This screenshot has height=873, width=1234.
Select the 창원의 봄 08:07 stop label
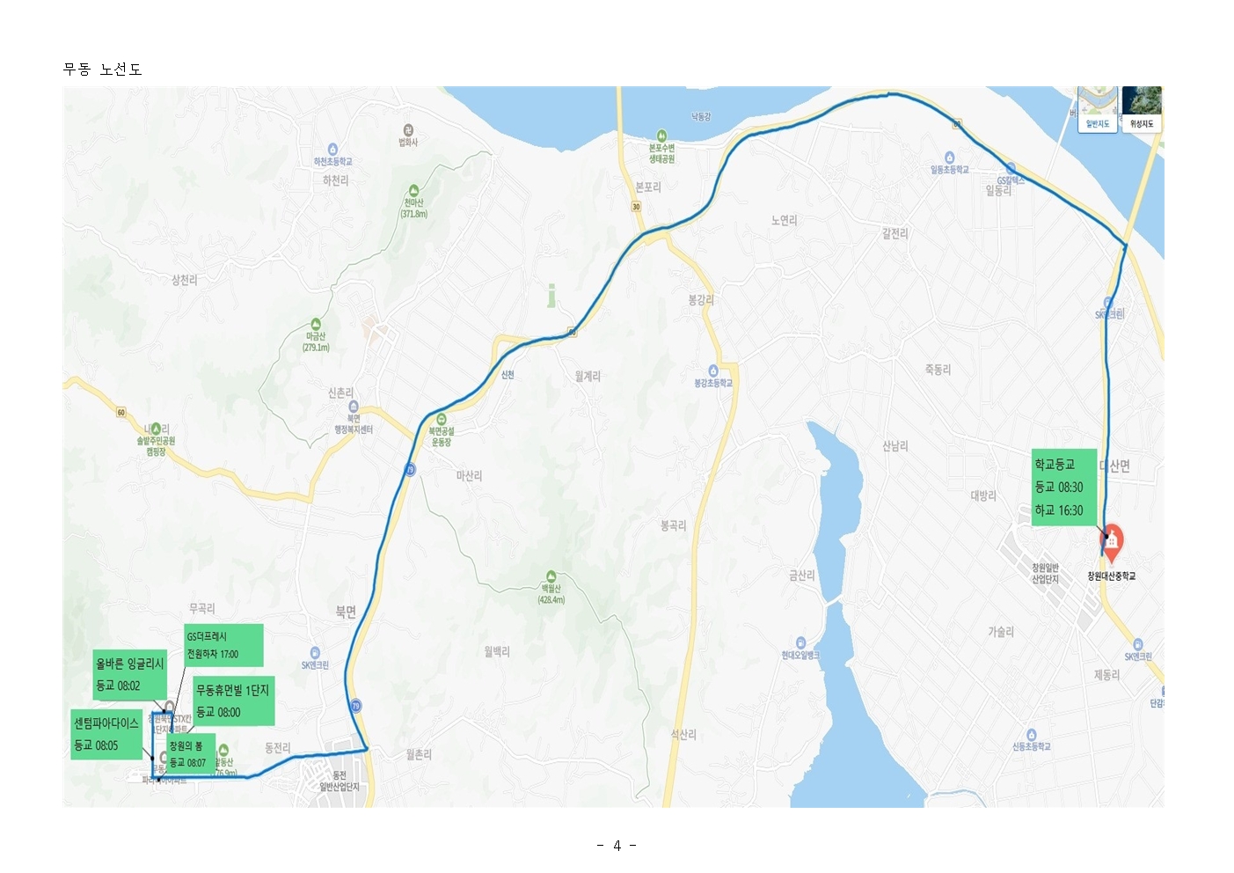[190, 754]
